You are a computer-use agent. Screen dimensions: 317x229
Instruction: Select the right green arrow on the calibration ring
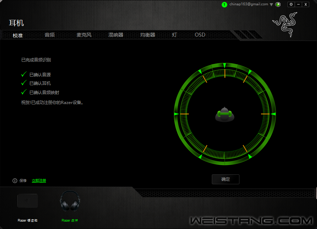(273, 114)
